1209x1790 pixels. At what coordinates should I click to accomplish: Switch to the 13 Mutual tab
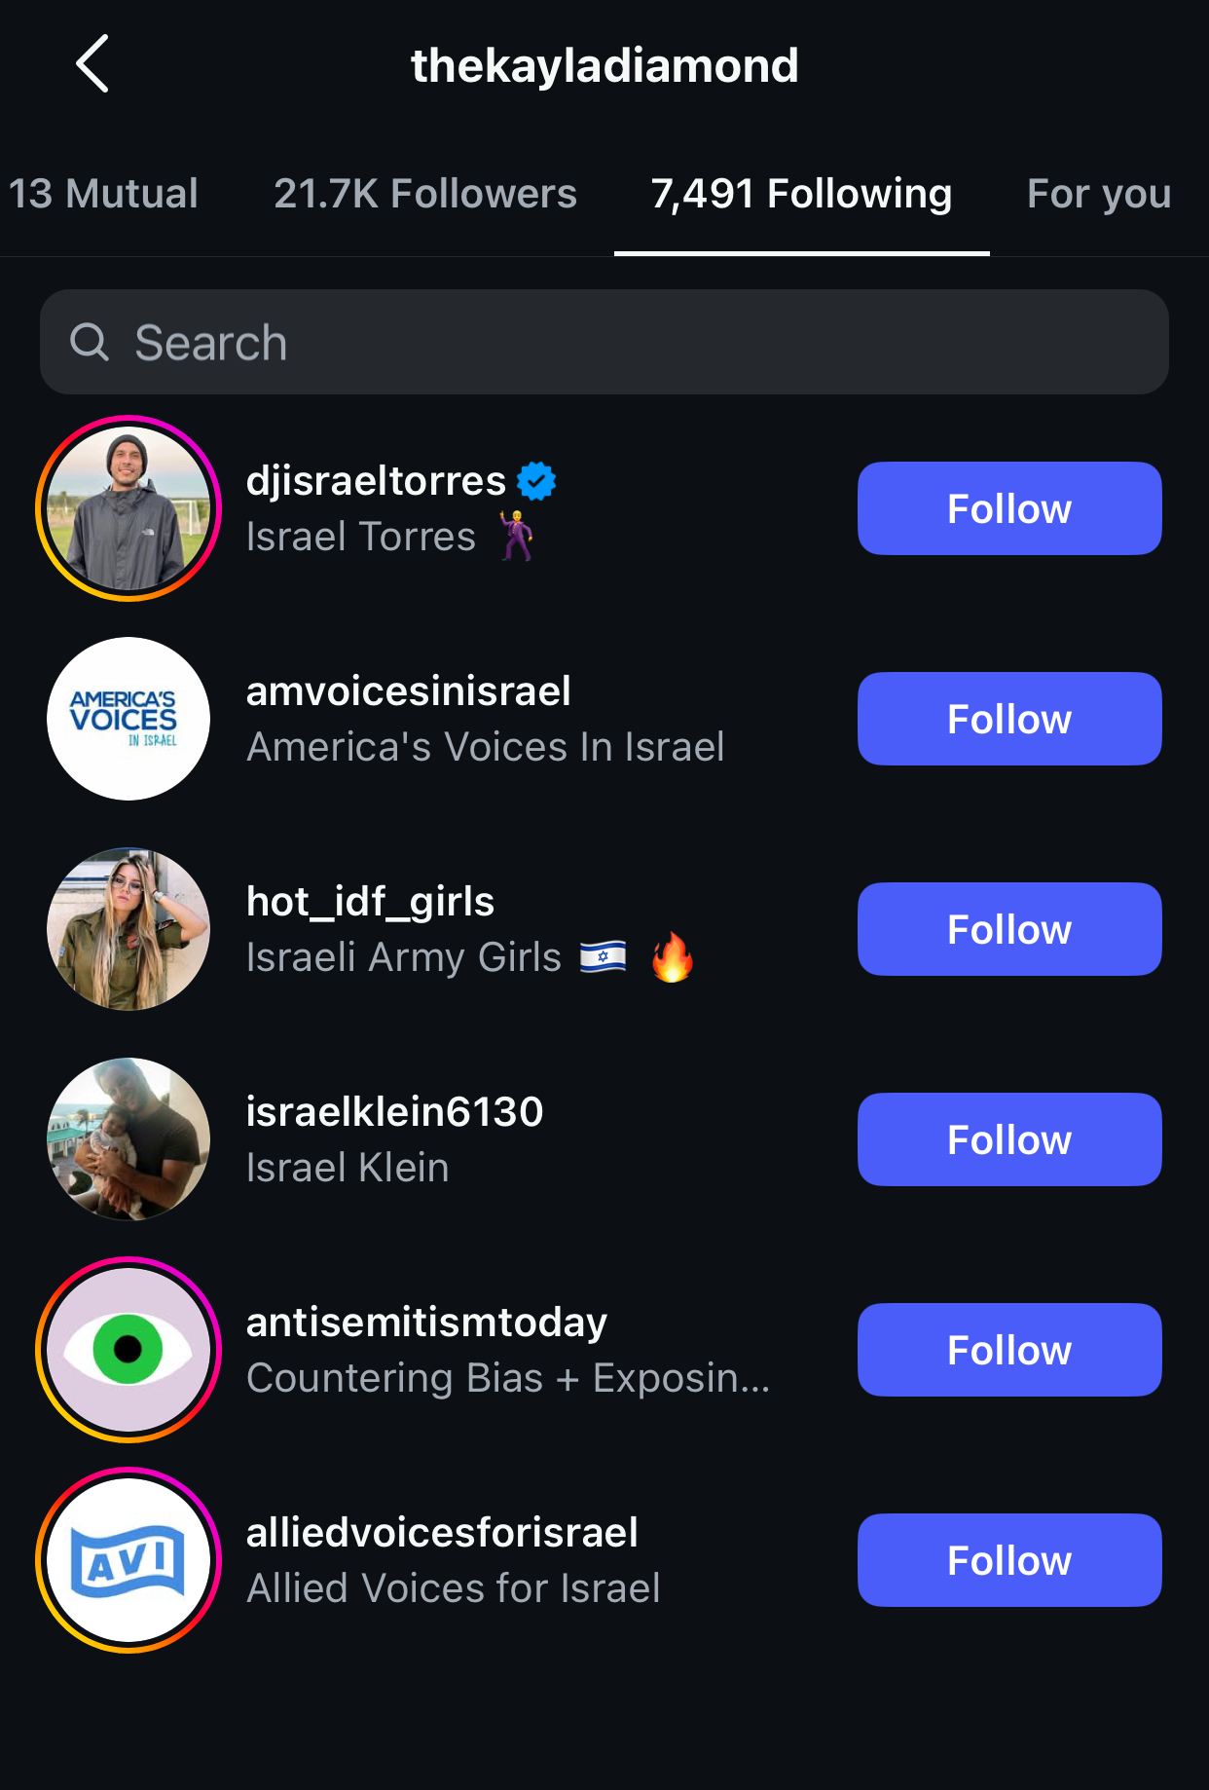tap(103, 194)
